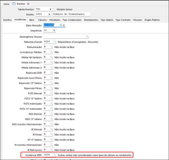Open IR 13º Salário lookup magnifier

51,139
